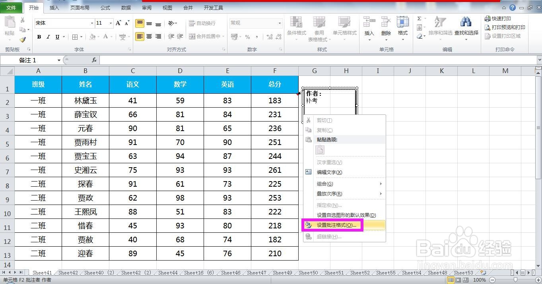Image resolution: width=542 pixels, height=284 pixels.
Task: Click Print Preview and Print (打印预览和打印)
Action: click(x=505, y=27)
